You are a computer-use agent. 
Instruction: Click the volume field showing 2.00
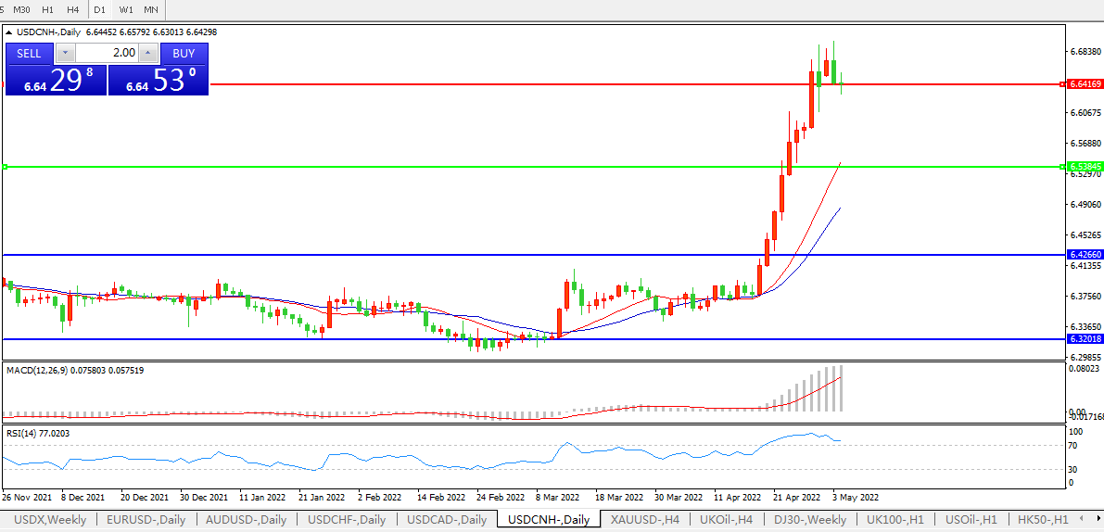pos(107,53)
